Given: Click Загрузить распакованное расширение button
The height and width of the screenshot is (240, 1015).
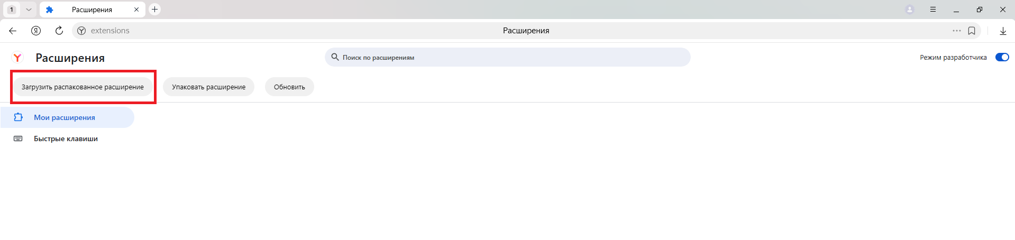Looking at the screenshot, I should [83, 87].
